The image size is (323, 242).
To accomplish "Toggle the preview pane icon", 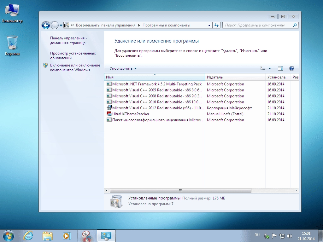I will [280, 68].
